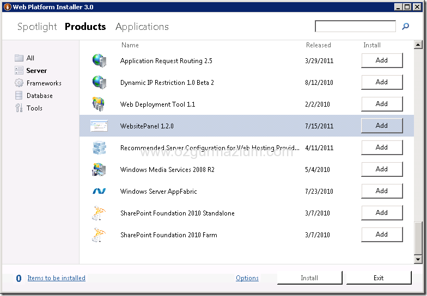Screen dimensions: 427x296
Task: Add Windows Server AppFabric
Action: tap(382, 191)
